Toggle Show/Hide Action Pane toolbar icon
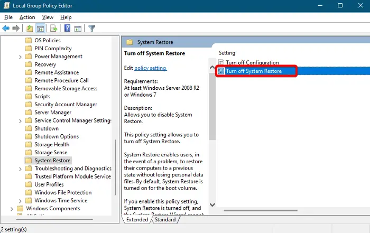Viewport: 370px width, 233px height. point(78,29)
